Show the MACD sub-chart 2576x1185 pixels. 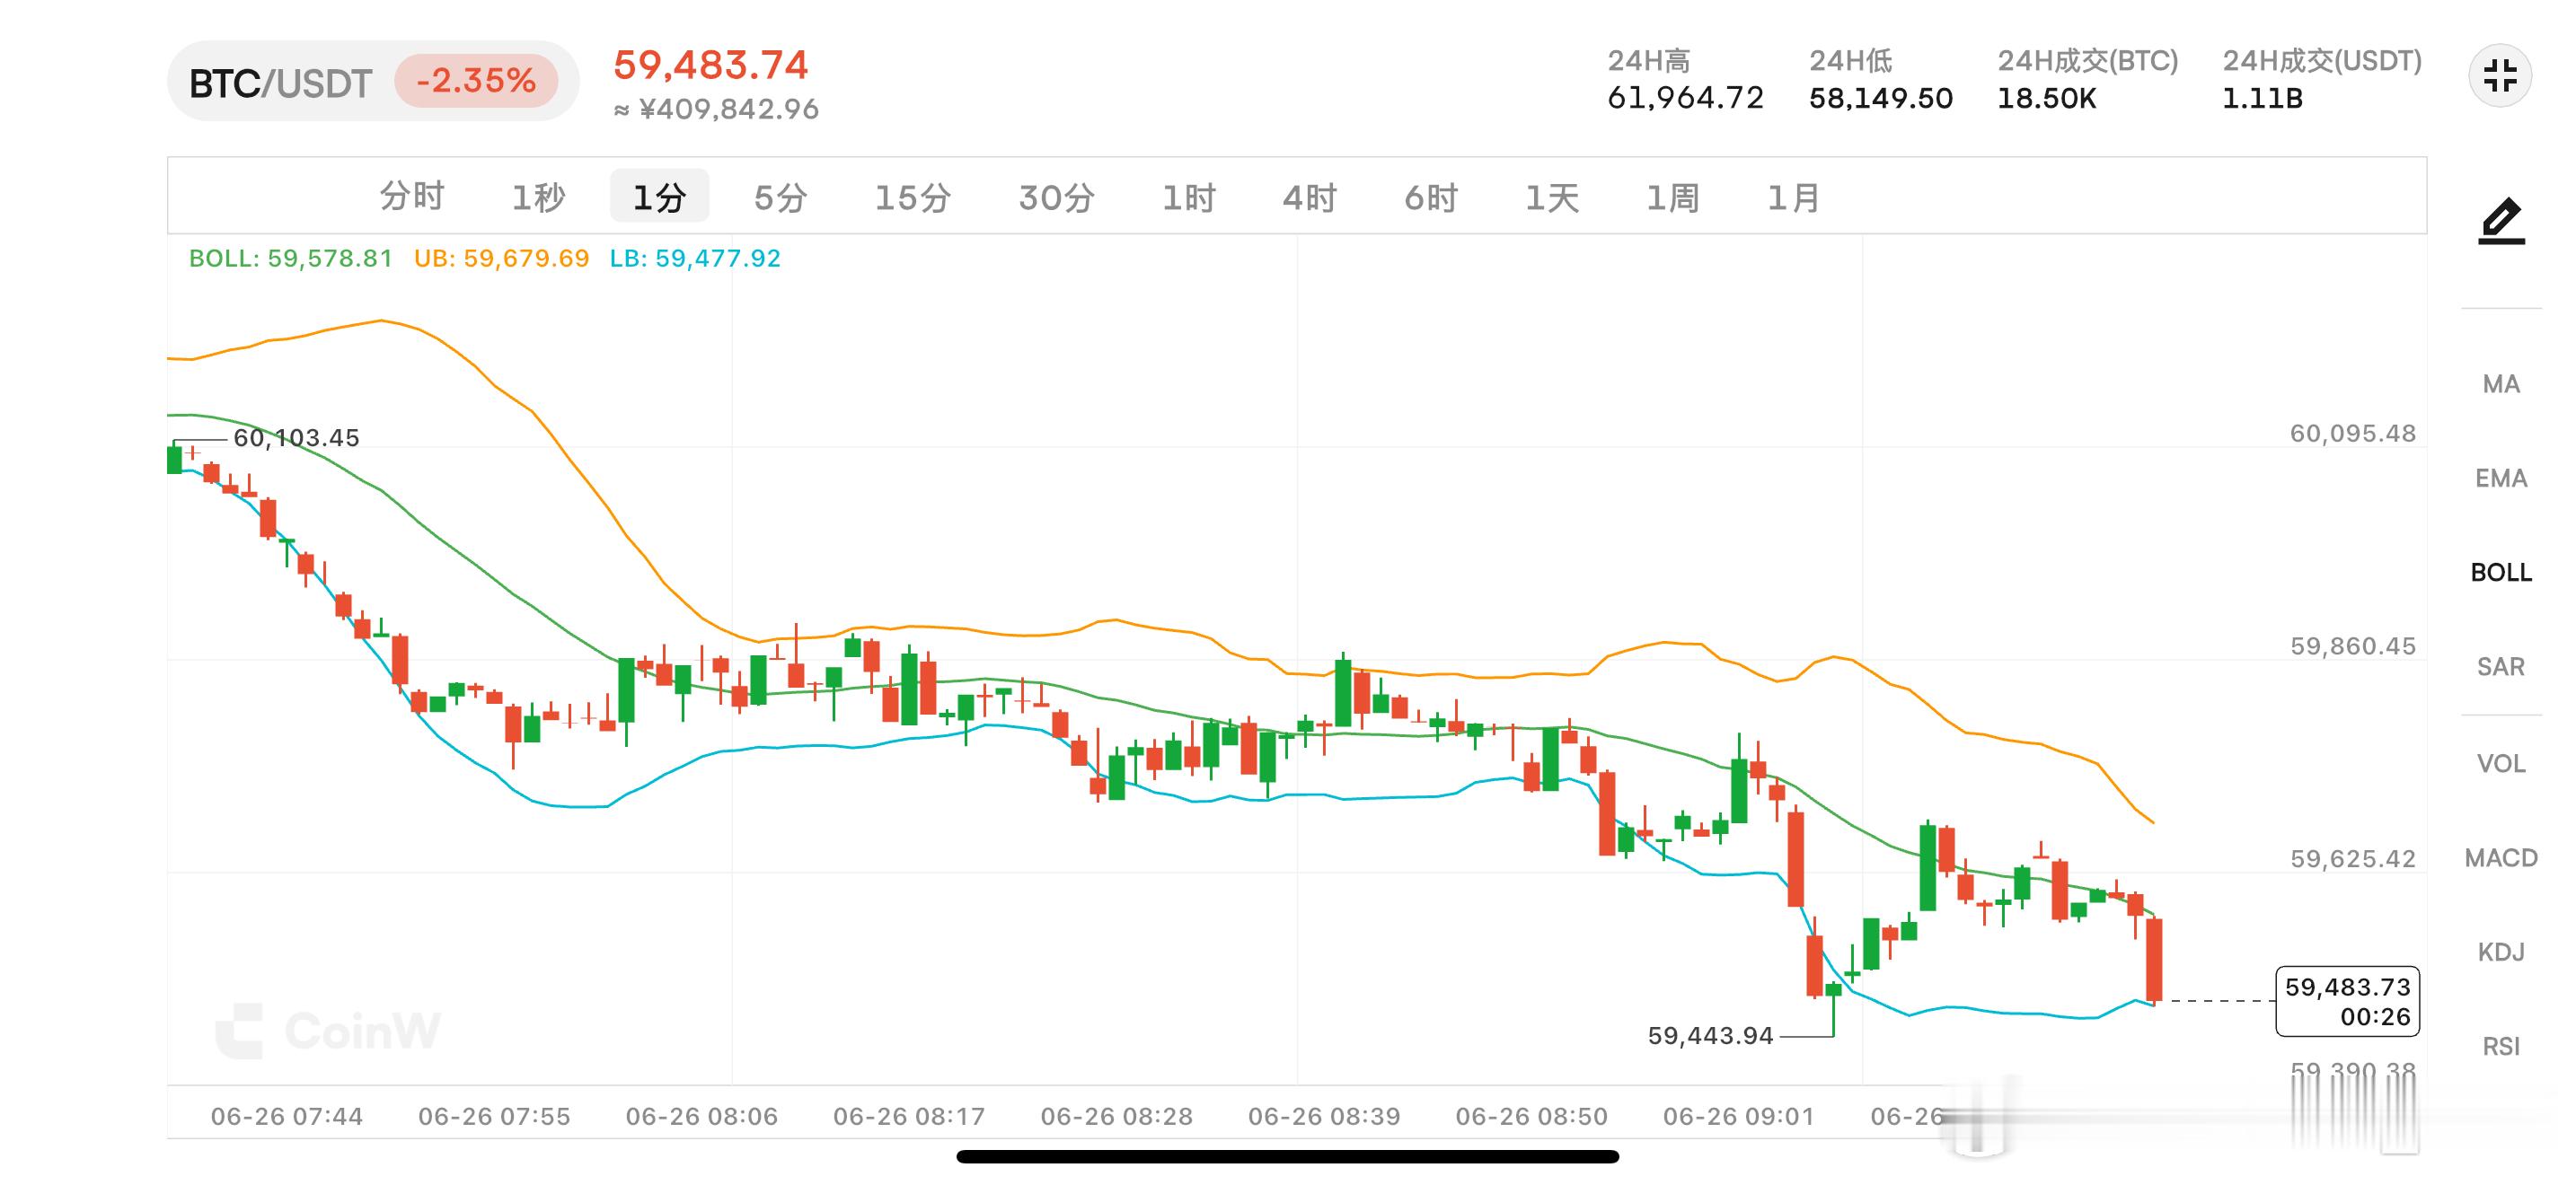click(2501, 857)
